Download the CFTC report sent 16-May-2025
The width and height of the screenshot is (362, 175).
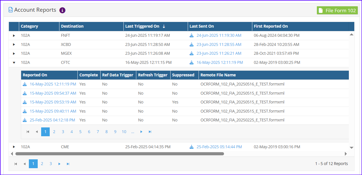(191, 63)
